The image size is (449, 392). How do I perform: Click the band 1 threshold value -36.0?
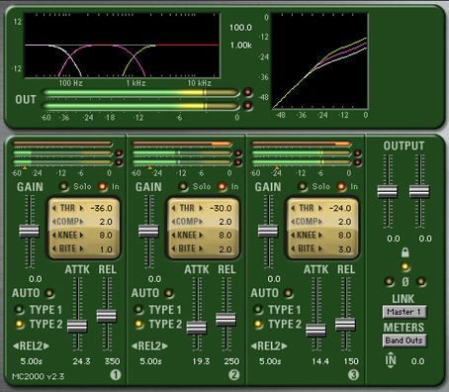101,208
